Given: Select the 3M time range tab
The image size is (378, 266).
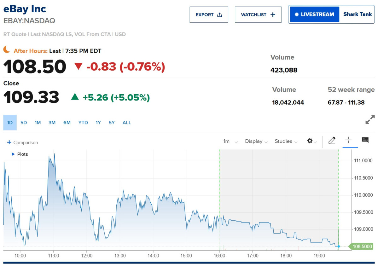Looking at the screenshot, I should (x=52, y=123).
